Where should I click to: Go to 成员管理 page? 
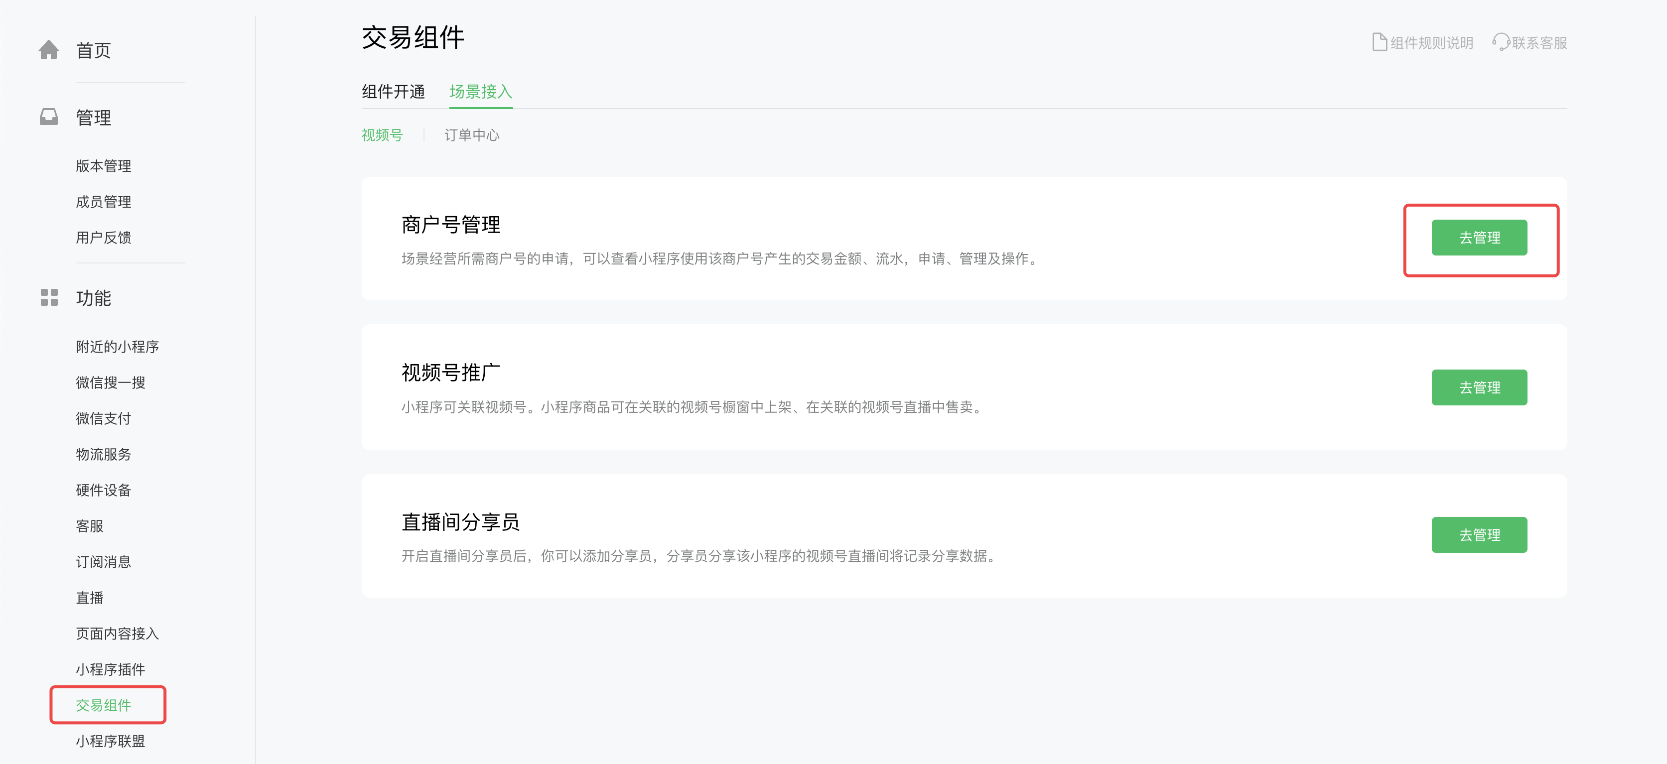pyautogui.click(x=104, y=202)
